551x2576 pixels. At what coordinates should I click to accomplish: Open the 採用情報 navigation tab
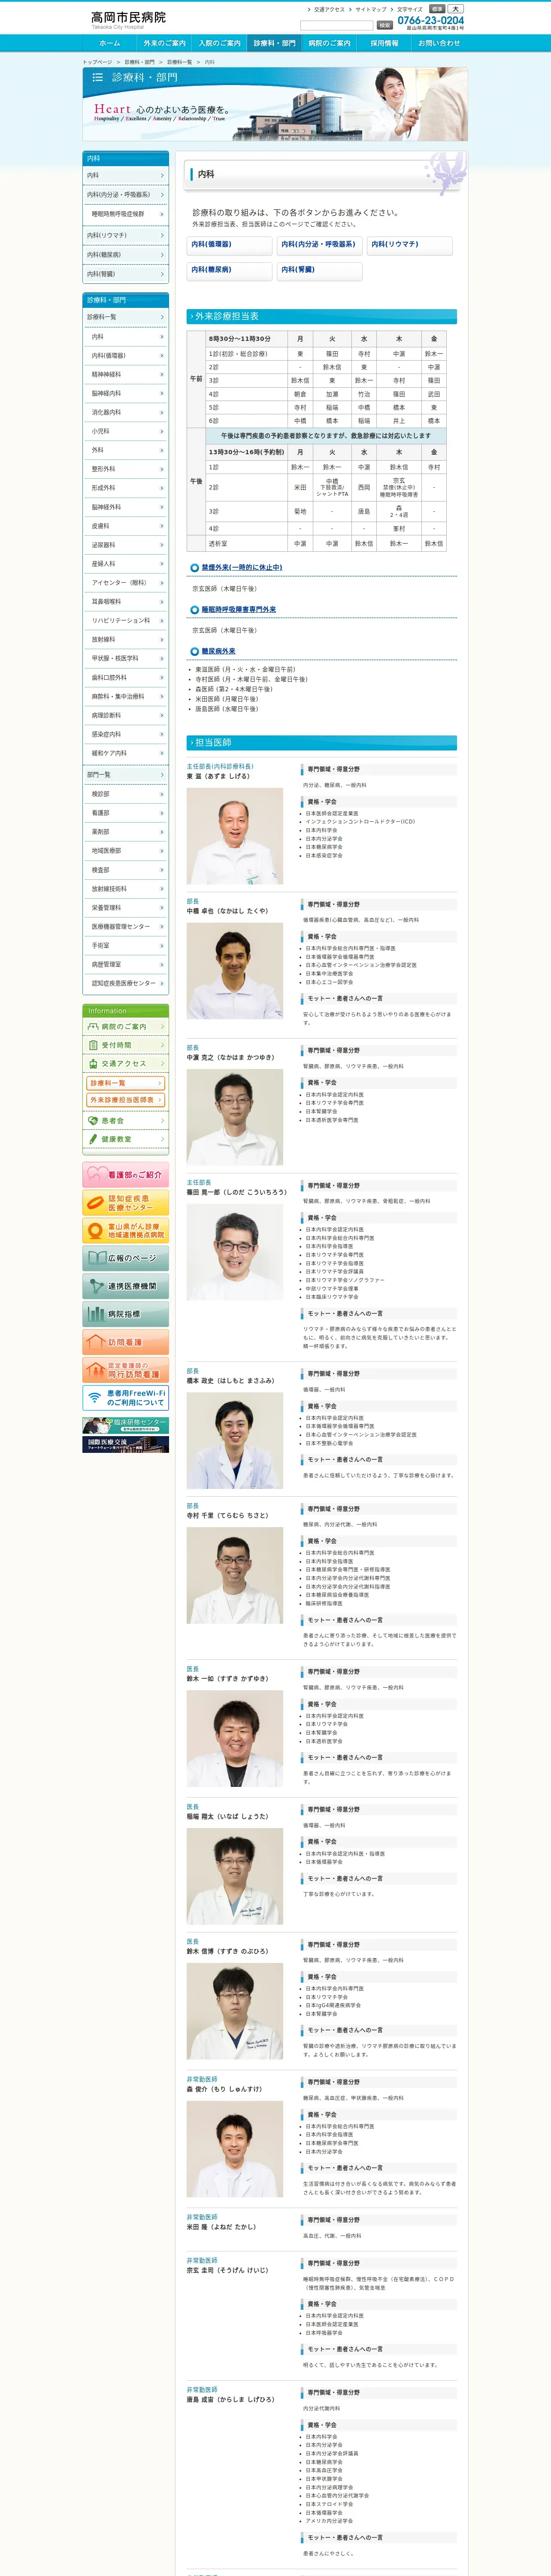(385, 44)
